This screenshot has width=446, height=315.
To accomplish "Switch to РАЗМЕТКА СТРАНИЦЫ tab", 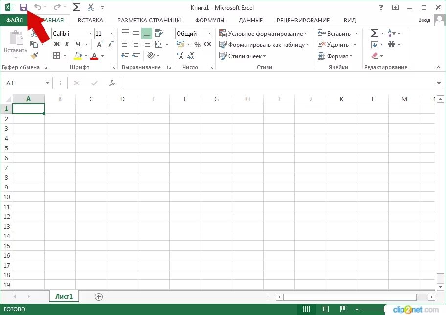I will tap(149, 20).
